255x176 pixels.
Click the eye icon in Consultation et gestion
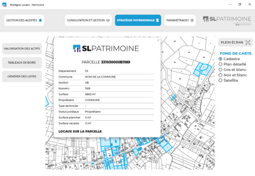point(108,20)
